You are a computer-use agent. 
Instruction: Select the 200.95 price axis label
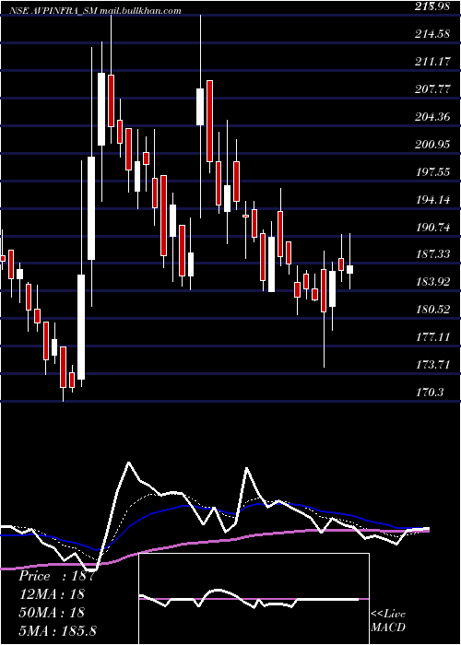[x=432, y=145]
